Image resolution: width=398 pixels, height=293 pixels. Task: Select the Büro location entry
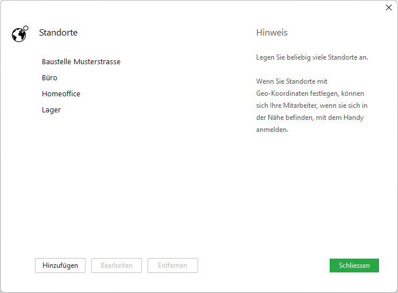[49, 77]
